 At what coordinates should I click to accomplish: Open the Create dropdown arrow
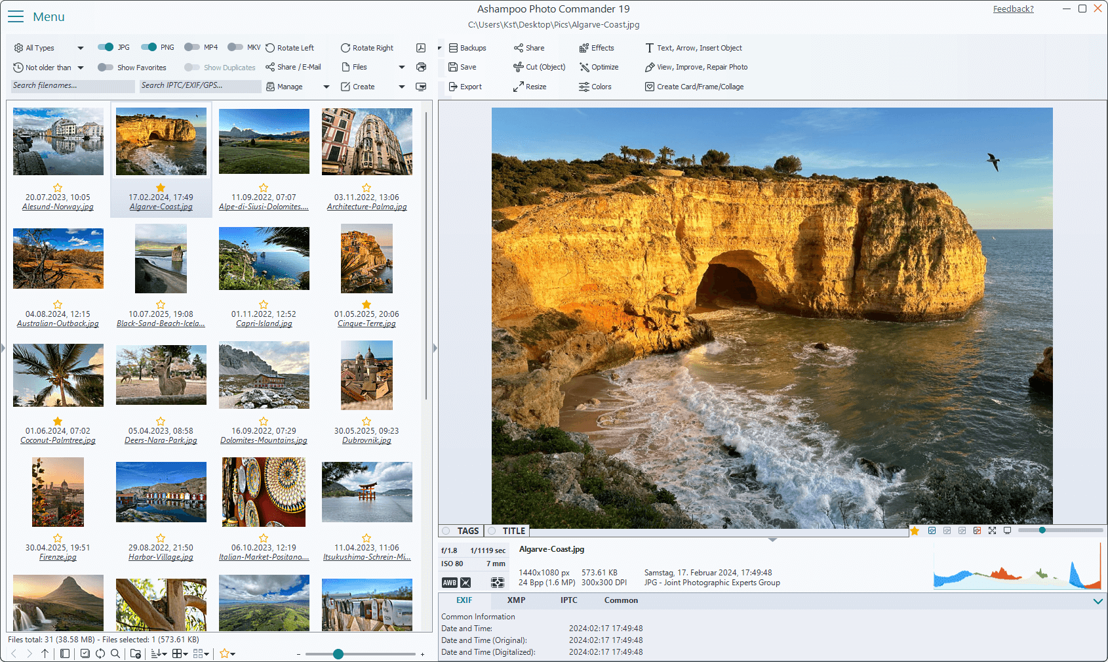point(401,86)
